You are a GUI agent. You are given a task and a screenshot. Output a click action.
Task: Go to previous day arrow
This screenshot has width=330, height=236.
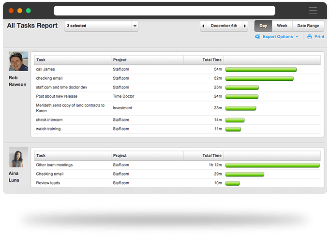[x=203, y=26]
